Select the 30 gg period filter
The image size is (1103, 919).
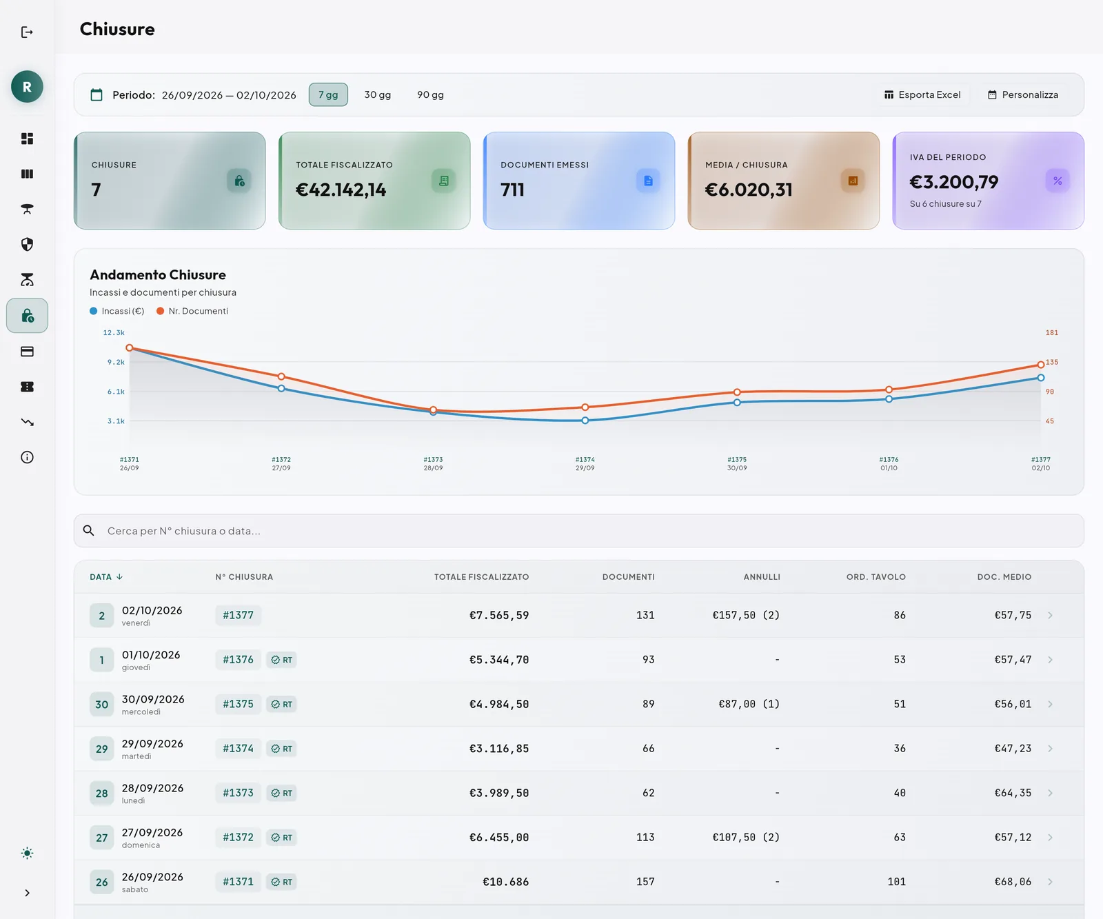378,95
